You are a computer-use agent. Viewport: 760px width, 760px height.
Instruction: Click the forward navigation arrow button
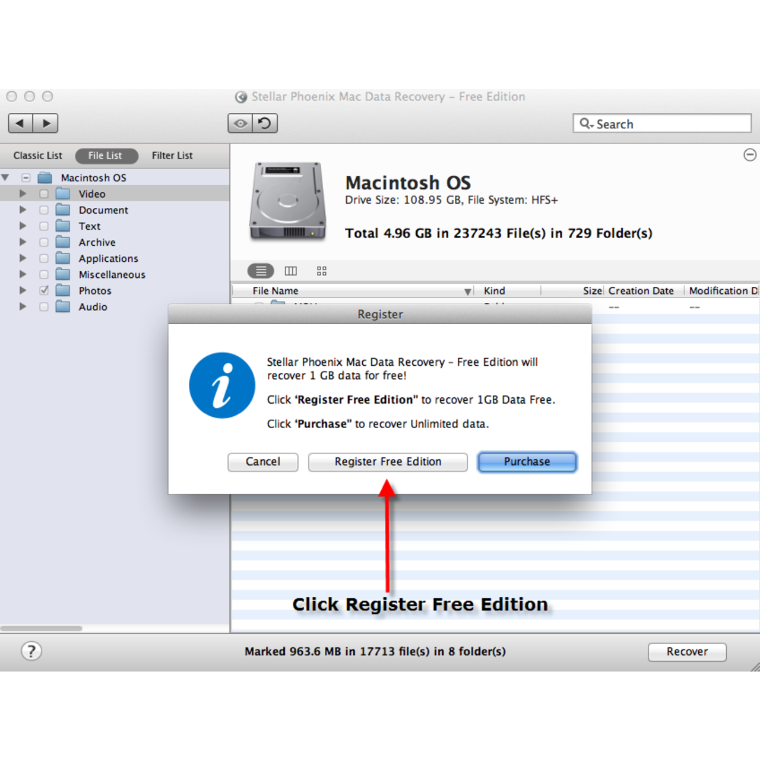[x=46, y=123]
